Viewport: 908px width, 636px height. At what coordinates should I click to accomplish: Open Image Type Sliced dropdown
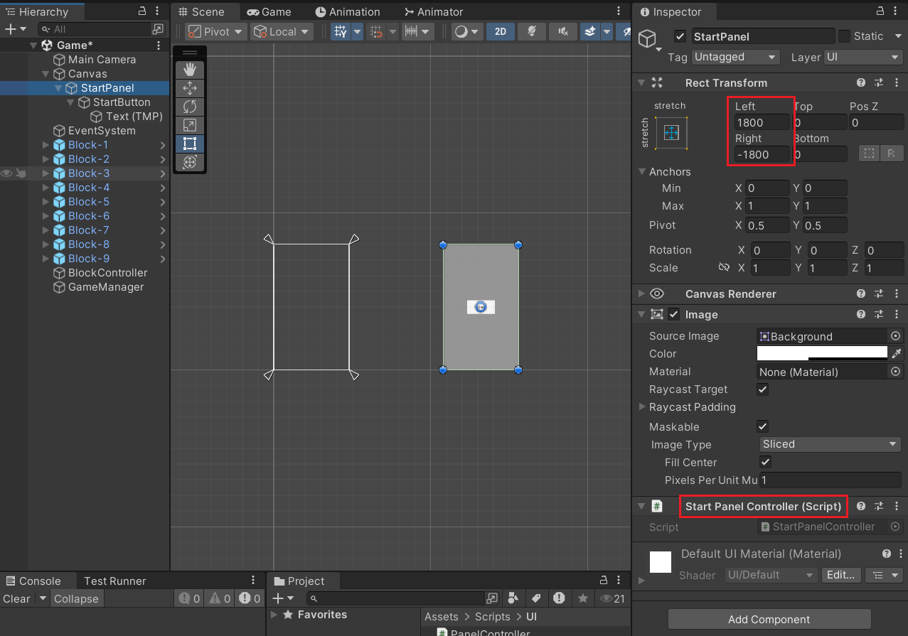(830, 444)
